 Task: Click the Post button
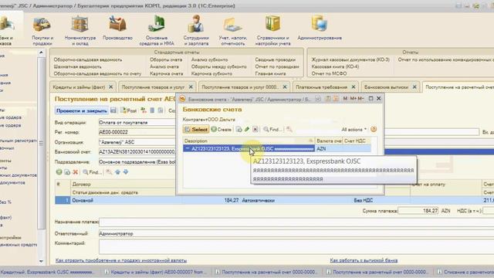coord(129,110)
